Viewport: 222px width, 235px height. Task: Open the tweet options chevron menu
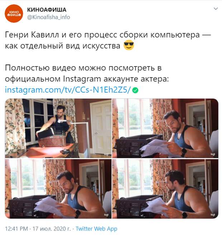(x=216, y=9)
